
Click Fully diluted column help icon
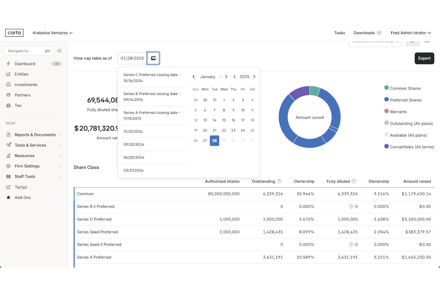(x=354, y=181)
